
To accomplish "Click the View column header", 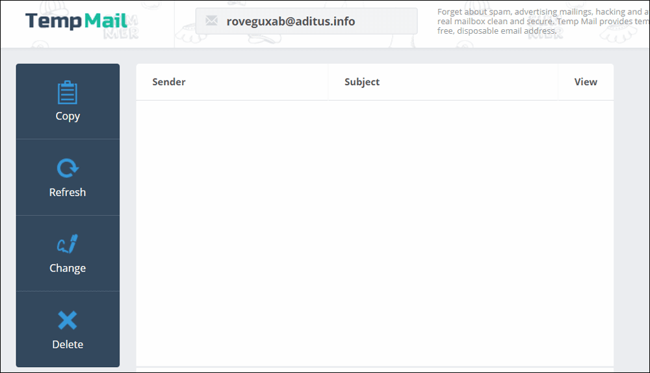I will click(586, 82).
